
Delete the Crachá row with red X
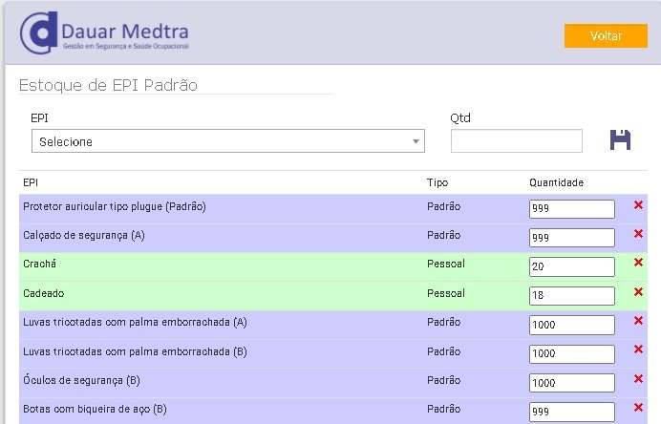tap(638, 263)
